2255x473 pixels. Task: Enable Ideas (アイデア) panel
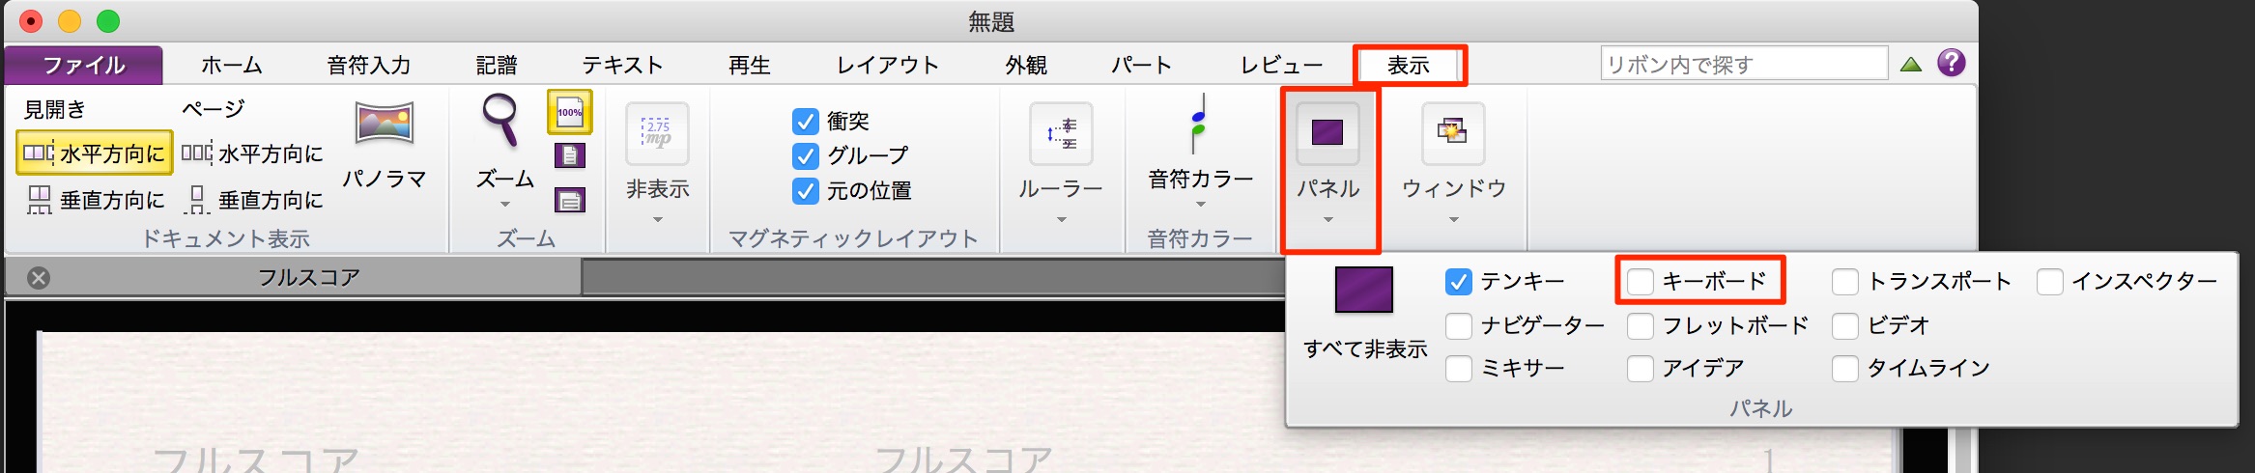(x=1641, y=368)
